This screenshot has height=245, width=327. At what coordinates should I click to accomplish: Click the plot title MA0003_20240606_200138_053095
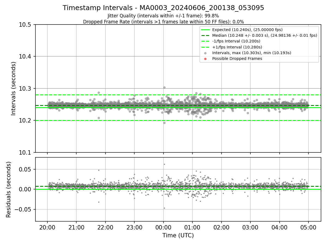163,8
